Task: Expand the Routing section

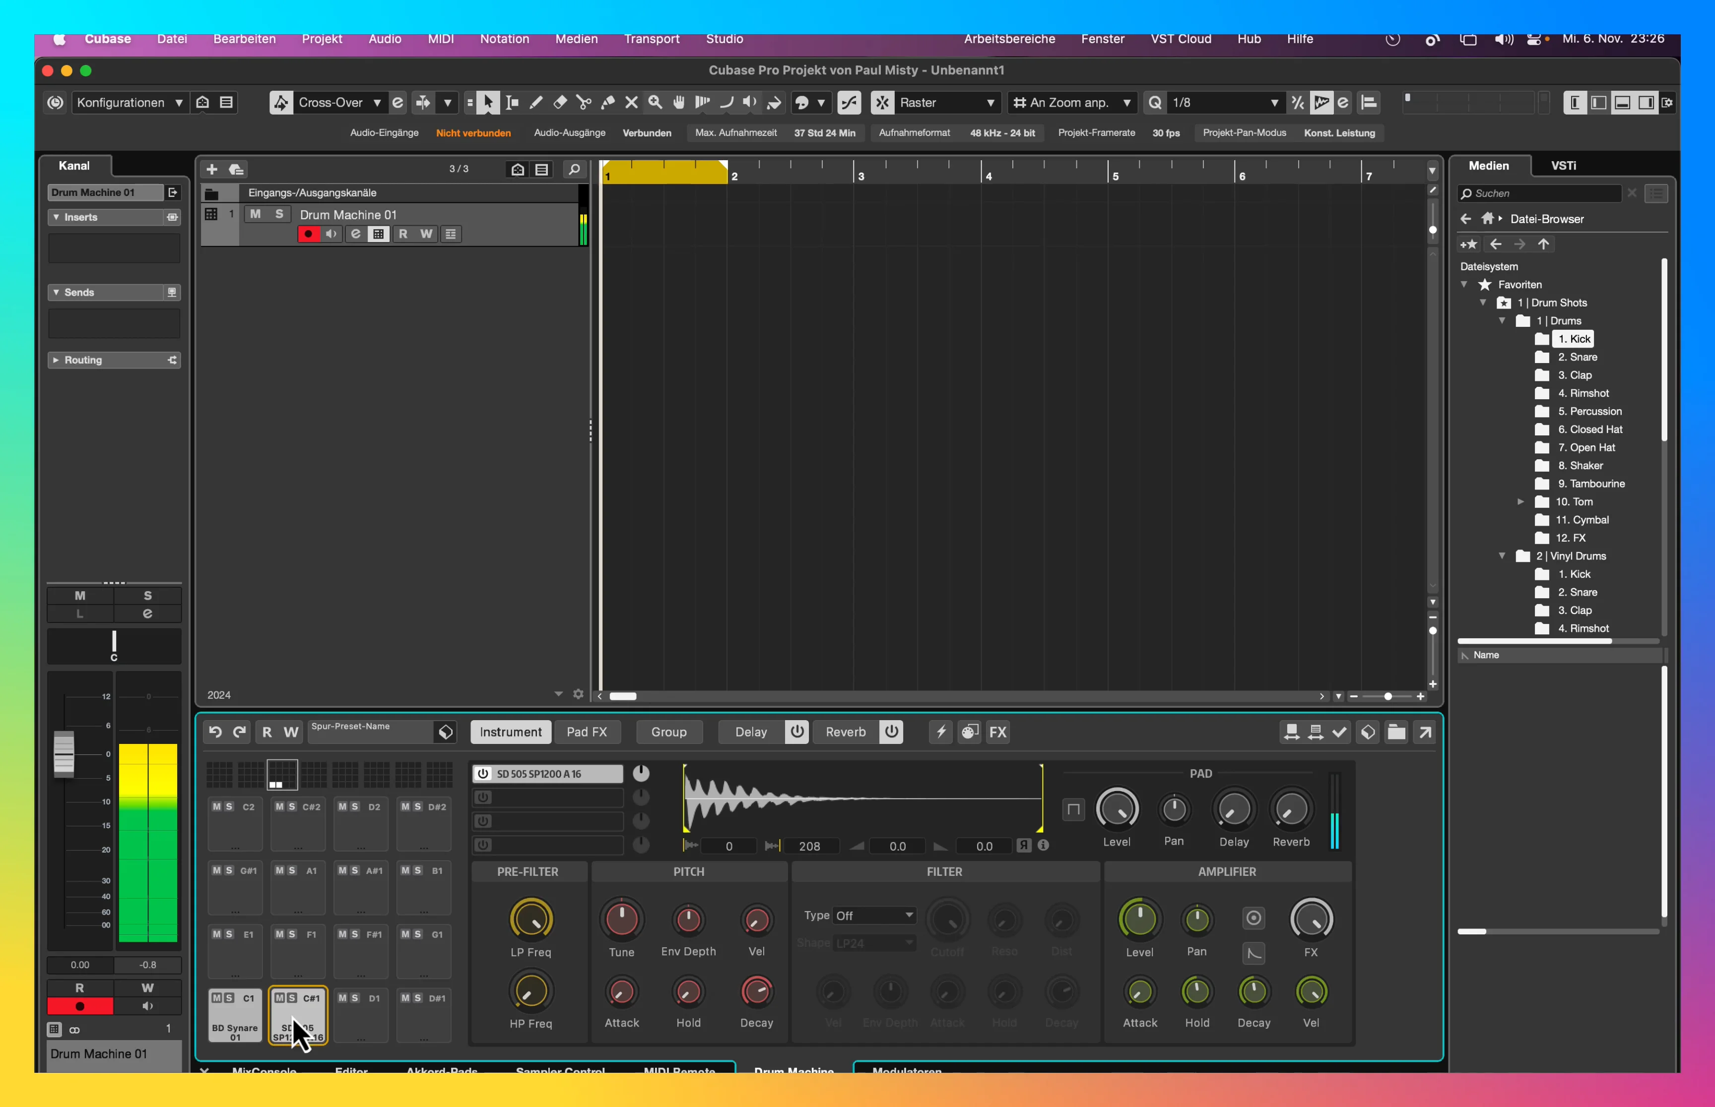Action: pos(56,360)
